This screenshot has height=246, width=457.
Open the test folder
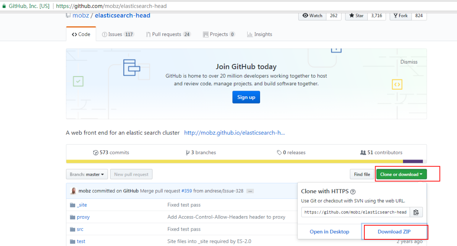click(x=81, y=241)
